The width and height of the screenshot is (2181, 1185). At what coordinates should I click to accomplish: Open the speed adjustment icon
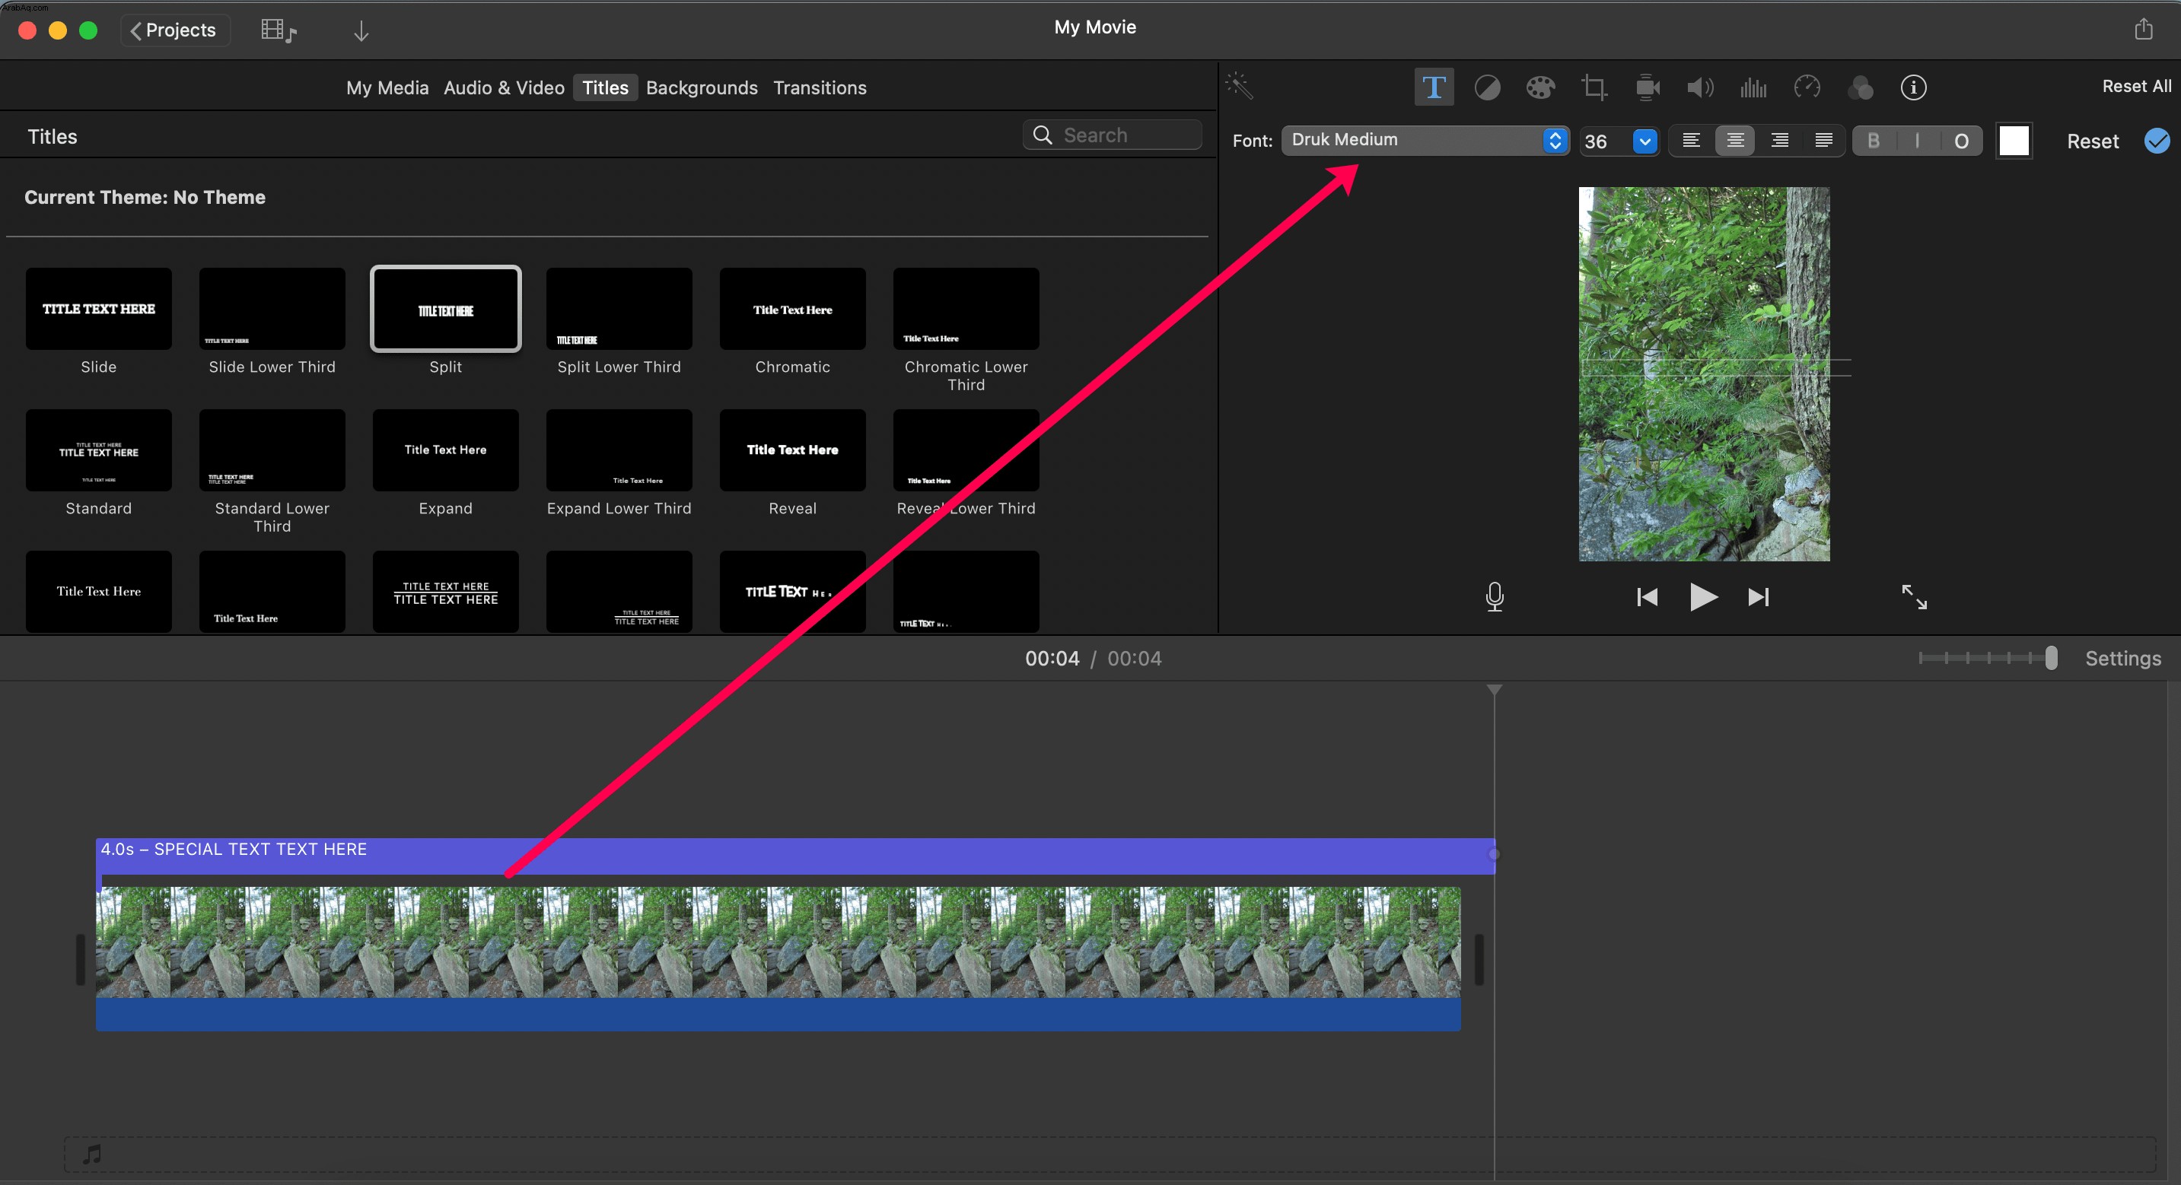[x=1807, y=87]
